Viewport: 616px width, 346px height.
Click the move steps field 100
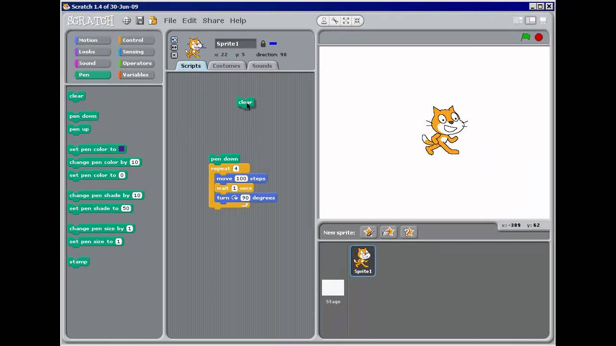point(241,178)
